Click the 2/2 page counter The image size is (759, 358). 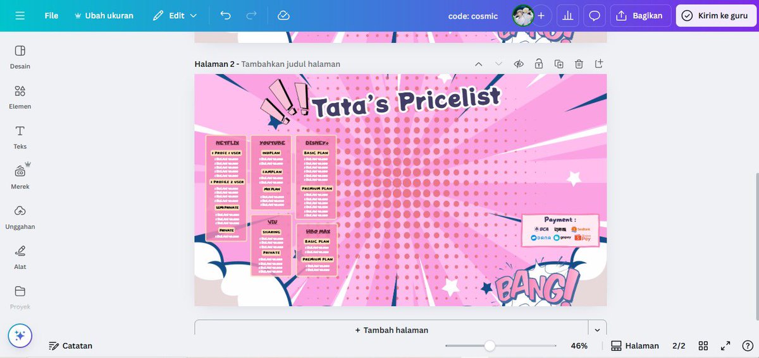(x=679, y=345)
